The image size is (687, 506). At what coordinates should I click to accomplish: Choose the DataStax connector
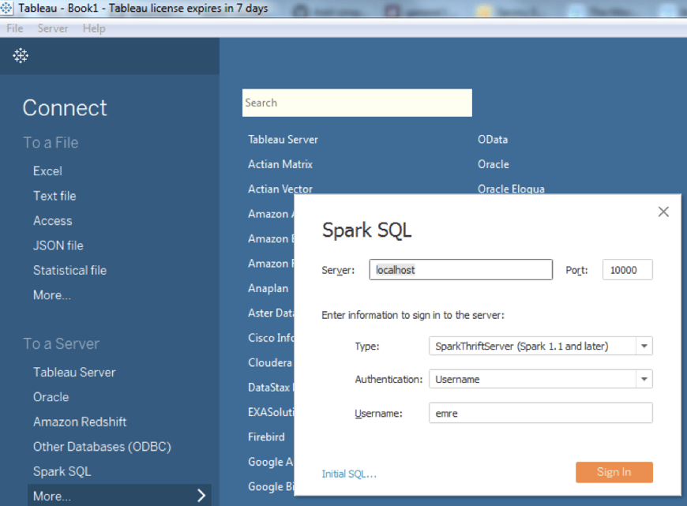(x=271, y=388)
